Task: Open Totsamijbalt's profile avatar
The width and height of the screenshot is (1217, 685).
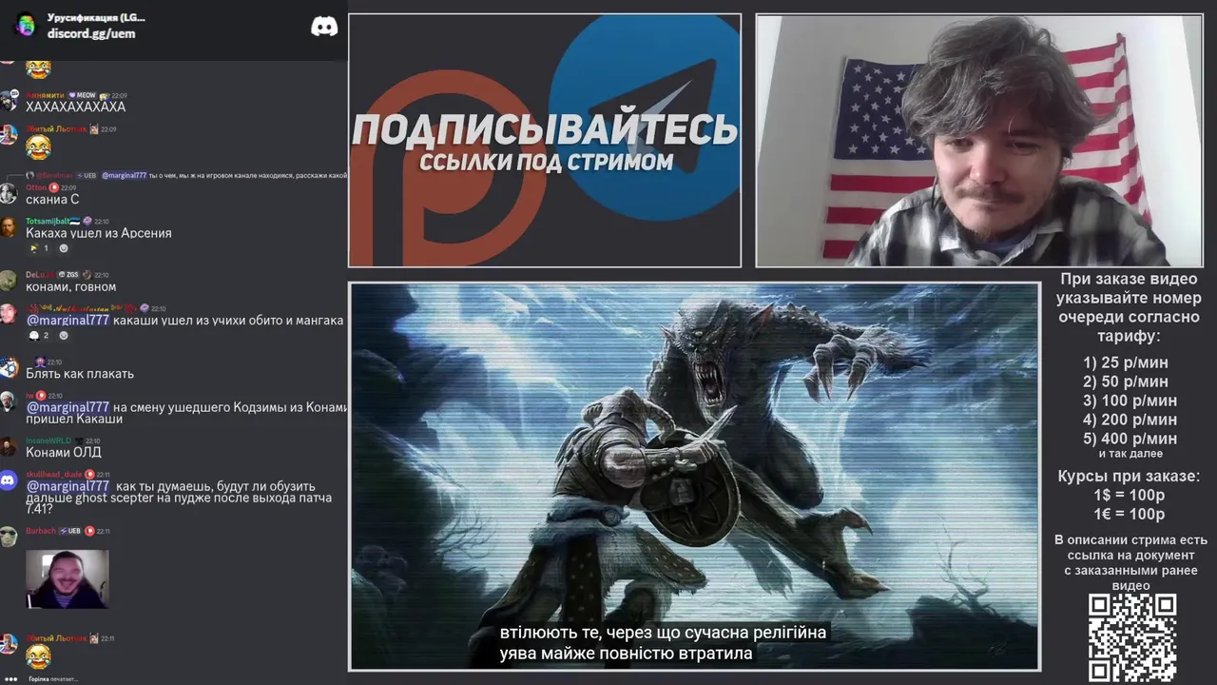Action: (9, 226)
